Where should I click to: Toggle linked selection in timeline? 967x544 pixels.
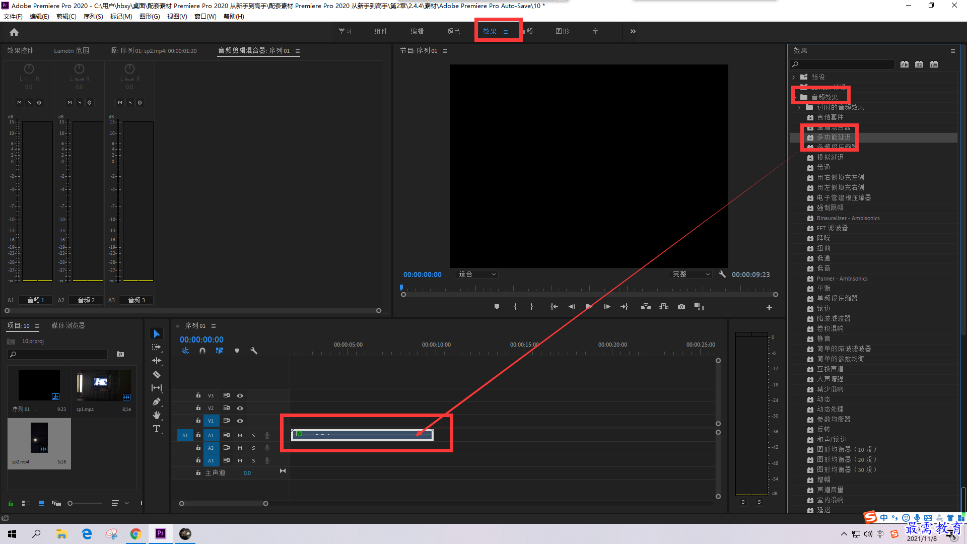pos(220,351)
